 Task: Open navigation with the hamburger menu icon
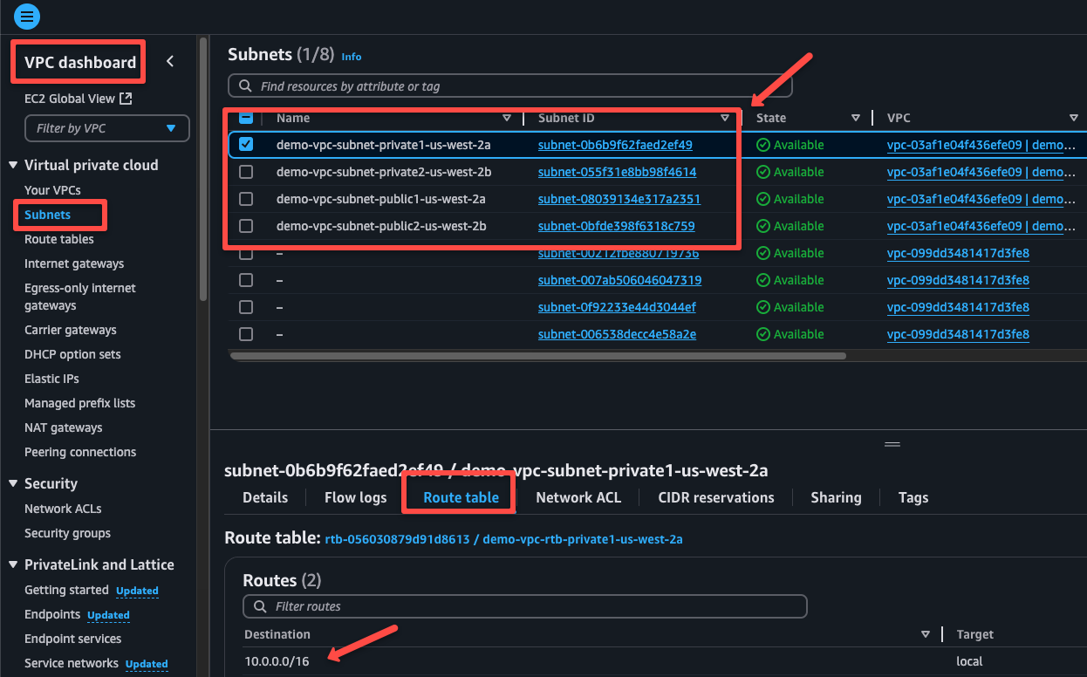click(26, 17)
